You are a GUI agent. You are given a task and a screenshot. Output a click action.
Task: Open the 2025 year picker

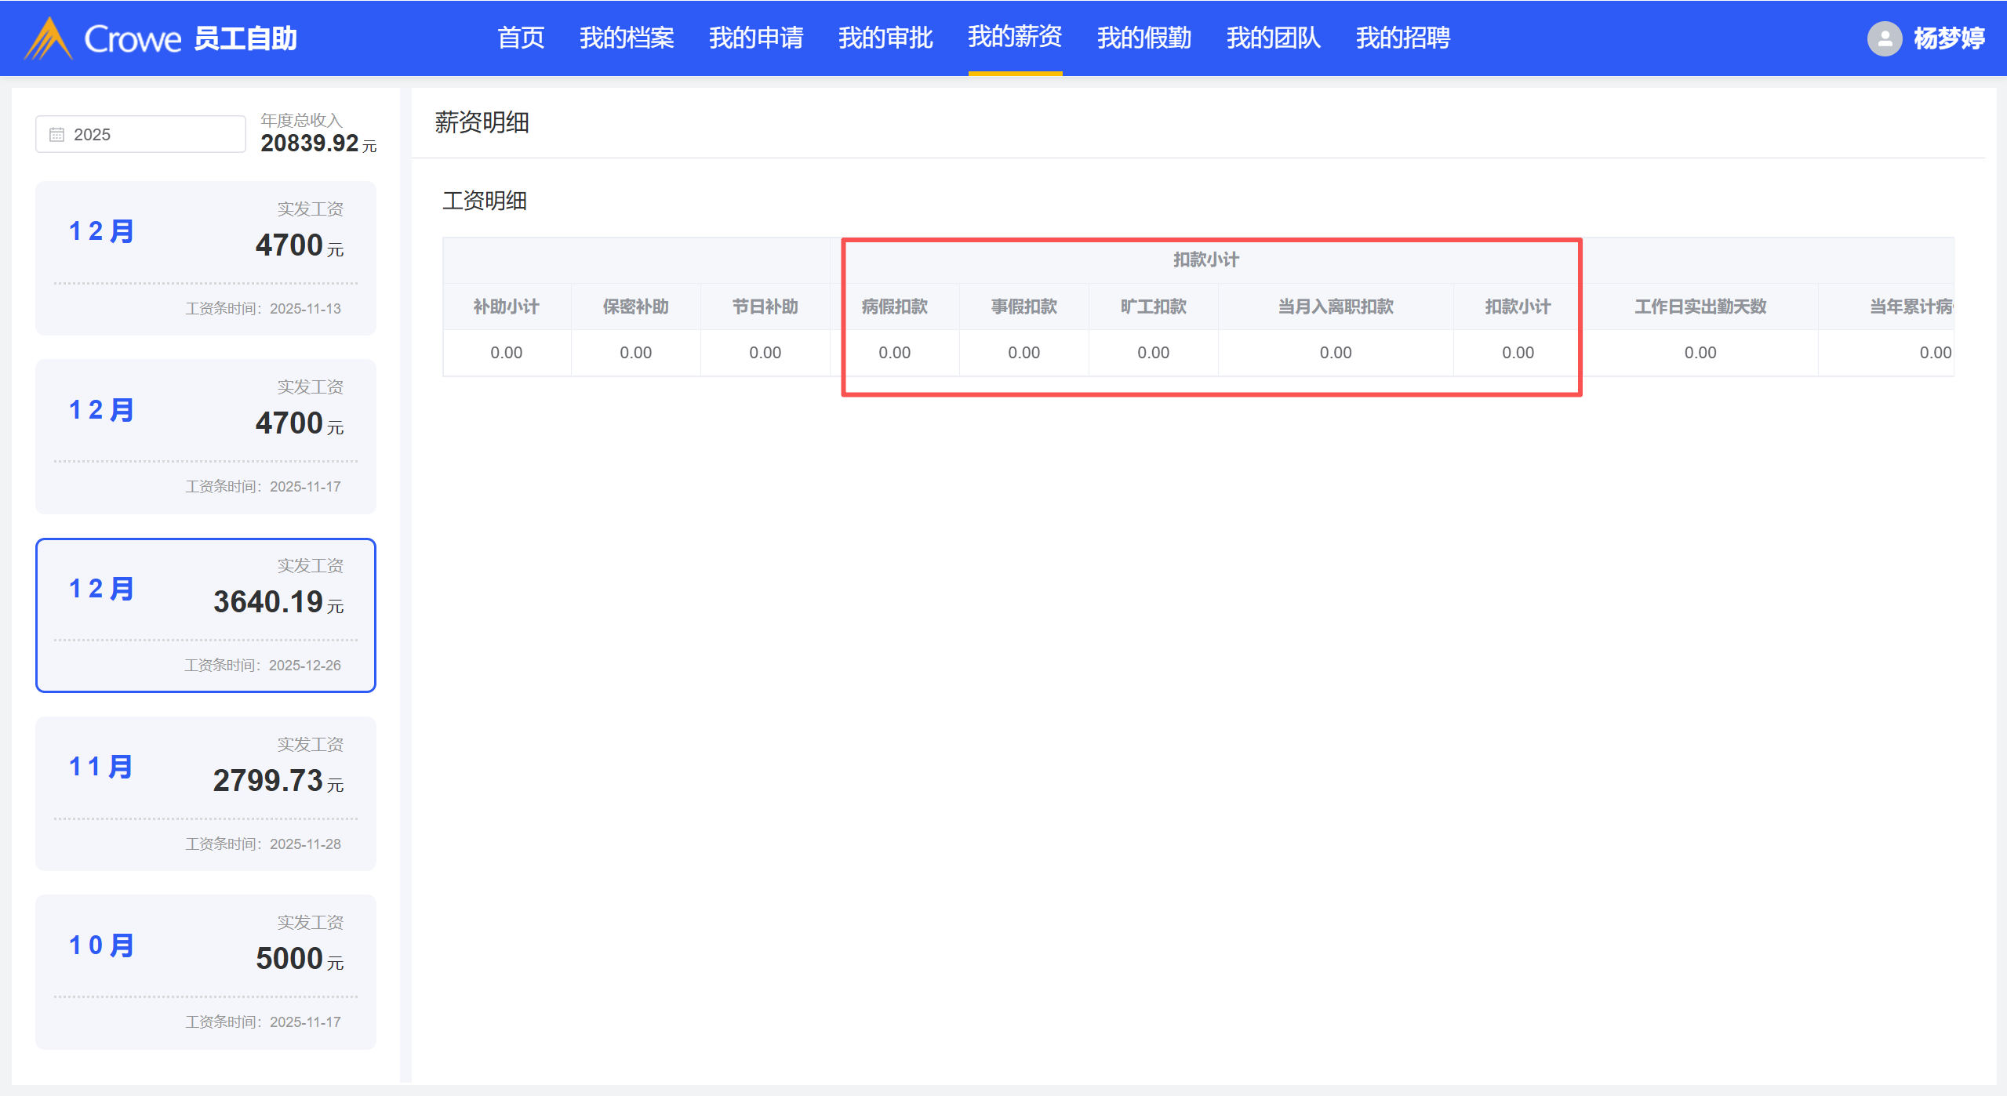click(x=141, y=135)
